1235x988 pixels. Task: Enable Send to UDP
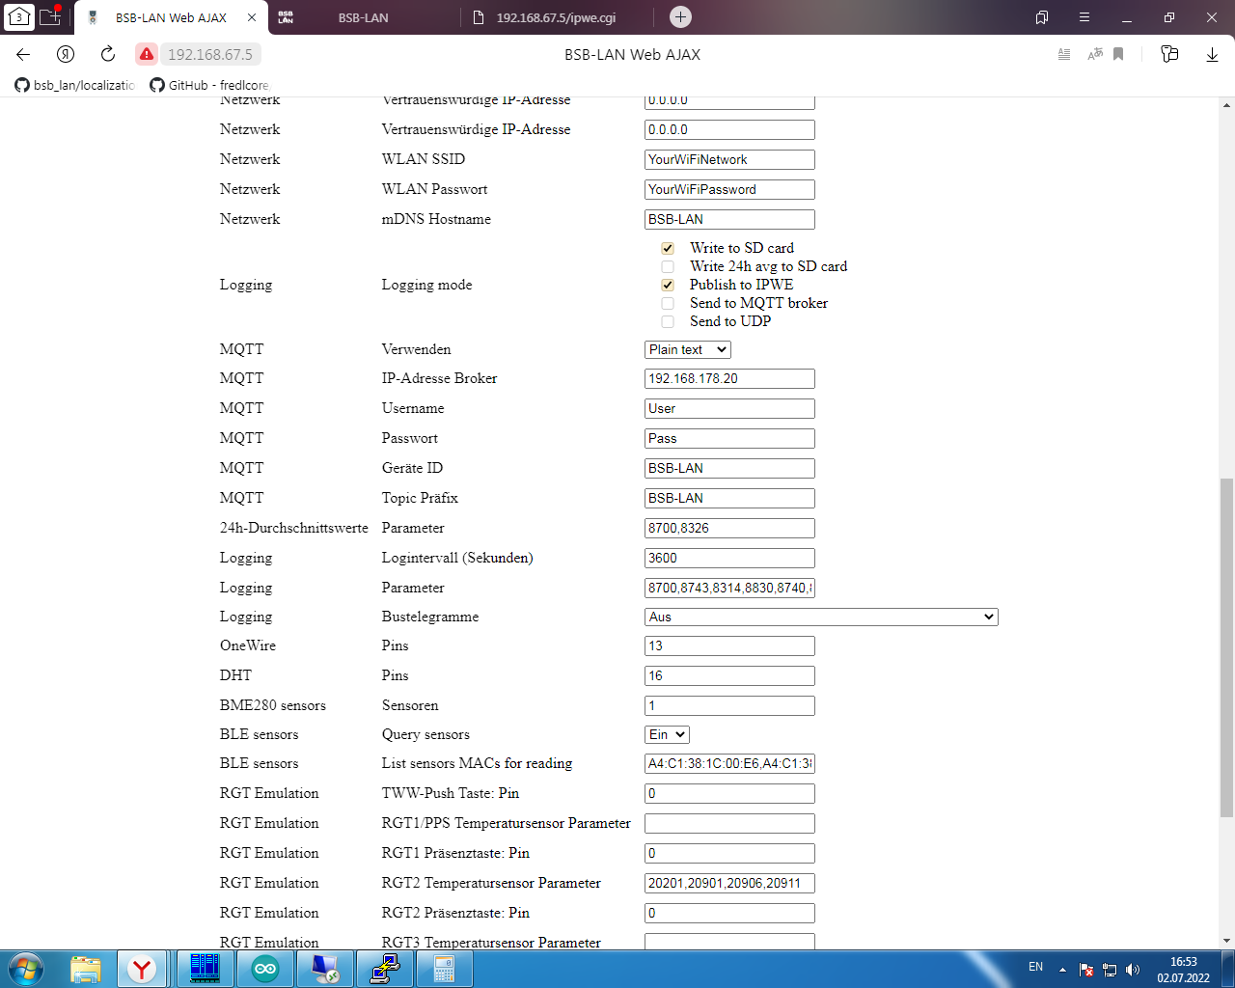coord(668,321)
